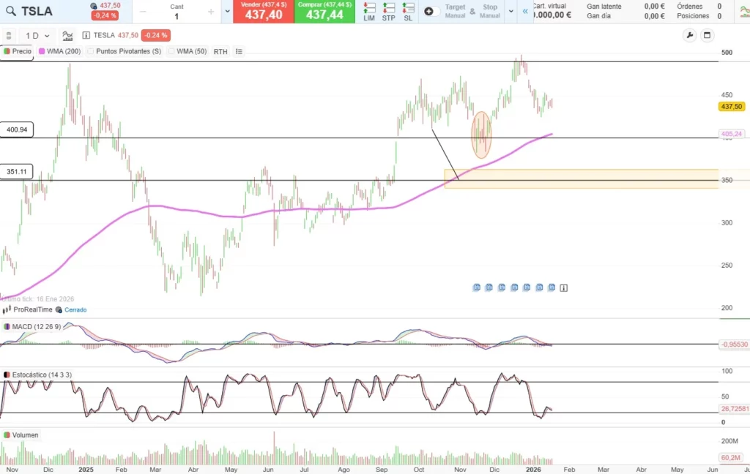The image size is (750, 474).
Task: Collapse the panel with double-left chevron
Action: (x=525, y=12)
